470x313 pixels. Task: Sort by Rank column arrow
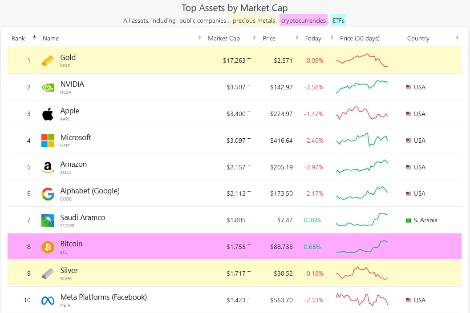[x=35, y=38]
